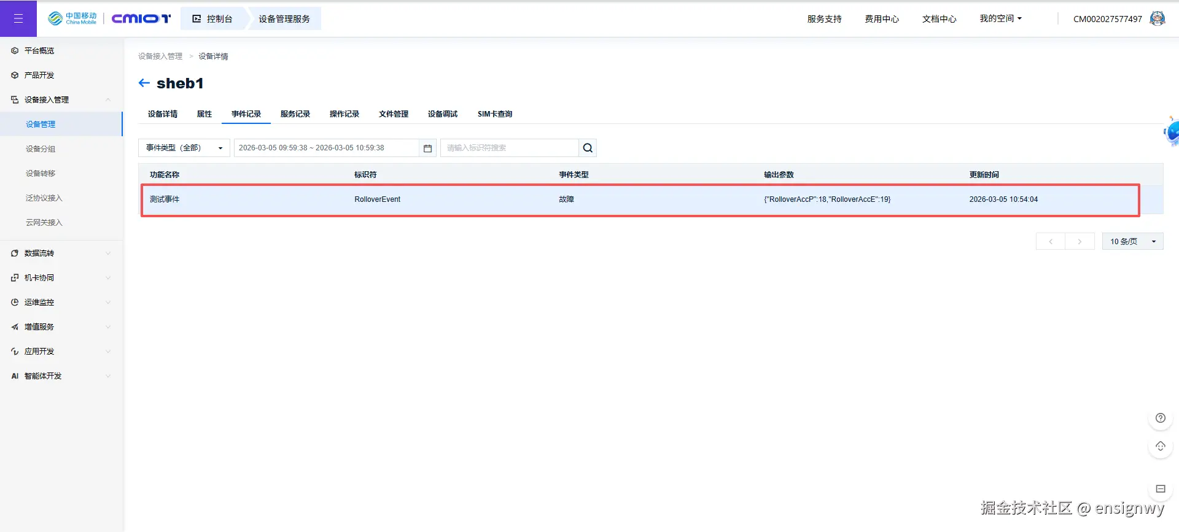
Task: Open 服务支持 in top navigation
Action: tap(824, 19)
